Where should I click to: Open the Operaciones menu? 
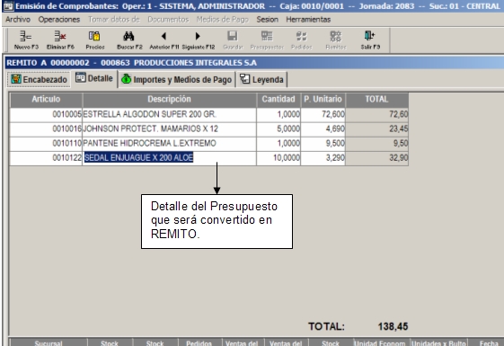(x=59, y=20)
